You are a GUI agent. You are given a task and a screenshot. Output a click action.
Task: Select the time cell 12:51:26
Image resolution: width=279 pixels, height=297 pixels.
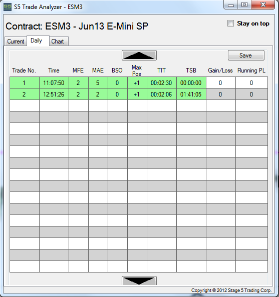click(x=54, y=94)
